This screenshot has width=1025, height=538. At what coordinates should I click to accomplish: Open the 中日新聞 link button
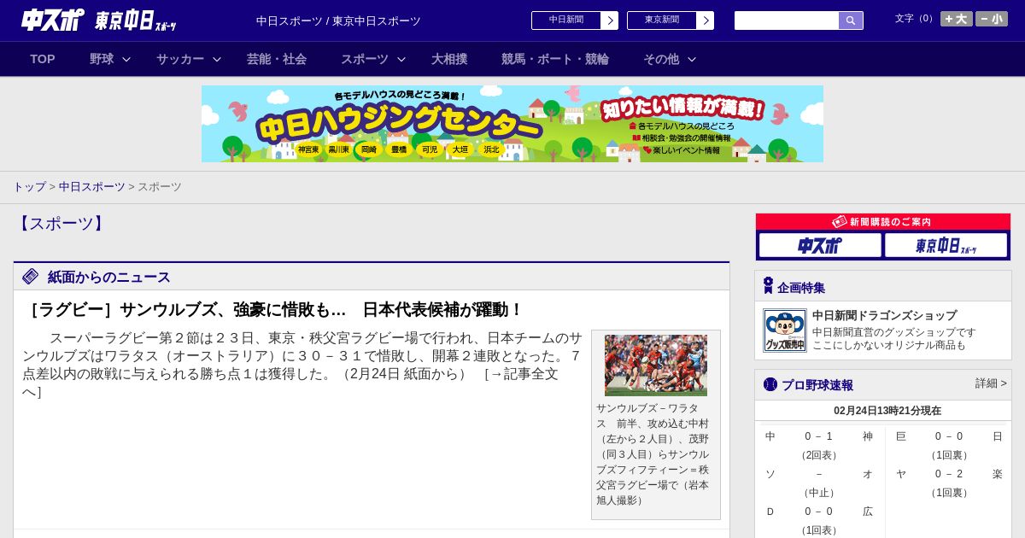point(566,20)
